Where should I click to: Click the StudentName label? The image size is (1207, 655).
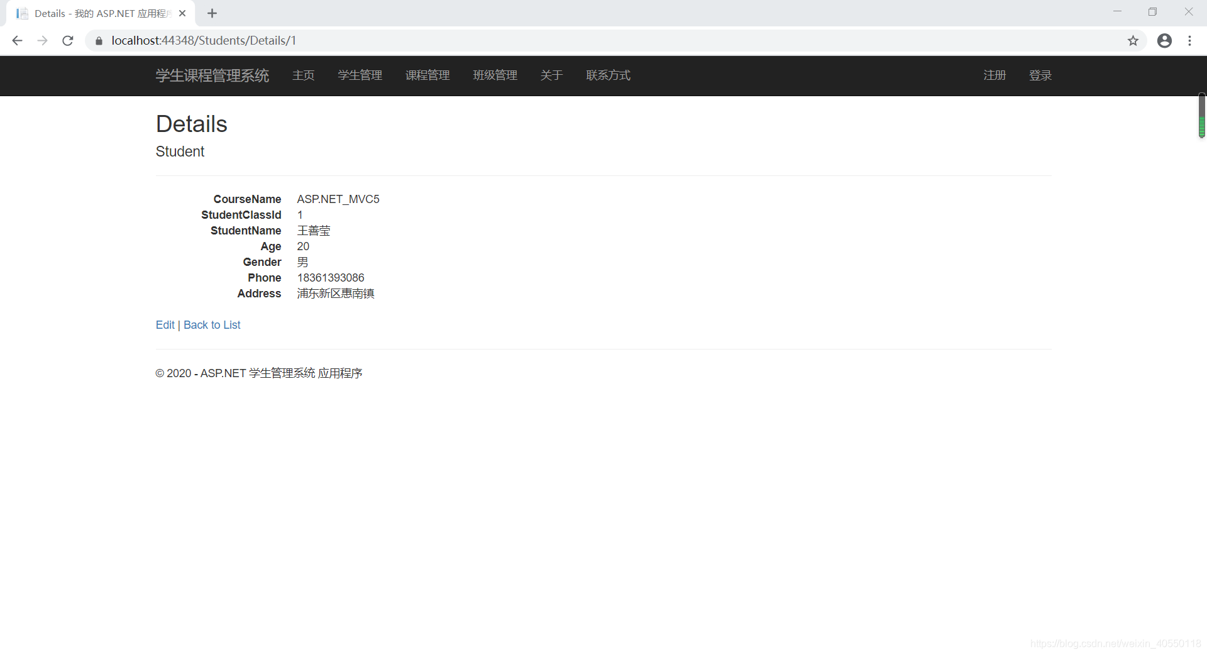tap(246, 231)
